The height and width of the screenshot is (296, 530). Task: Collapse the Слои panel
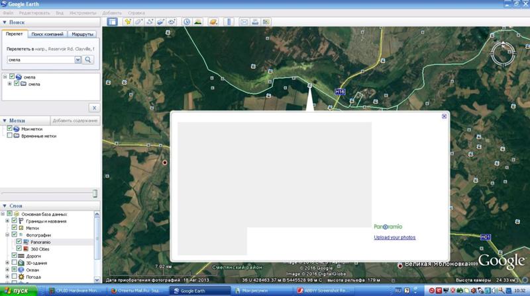(5, 205)
